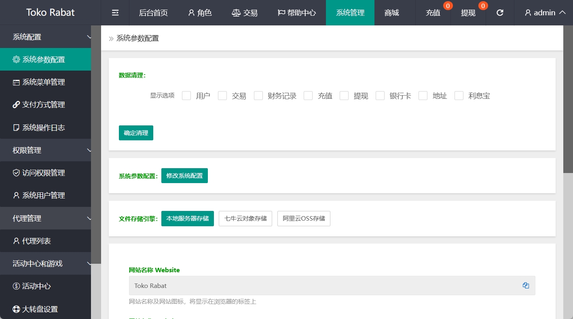Click the refresh icon in top bar
The width and height of the screenshot is (573, 319).
pyautogui.click(x=500, y=13)
